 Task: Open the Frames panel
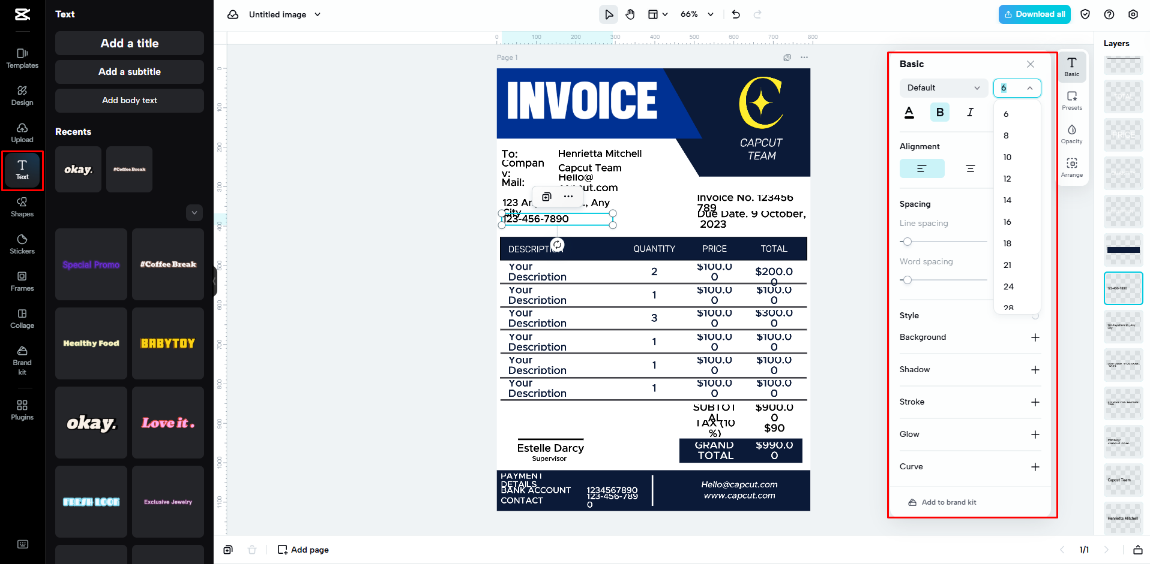point(22,282)
